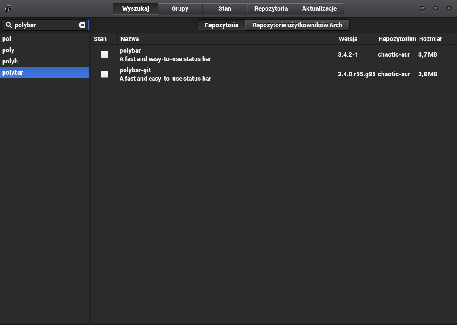Click the middle window control circle
The width and height of the screenshot is (457, 325).
436,8
